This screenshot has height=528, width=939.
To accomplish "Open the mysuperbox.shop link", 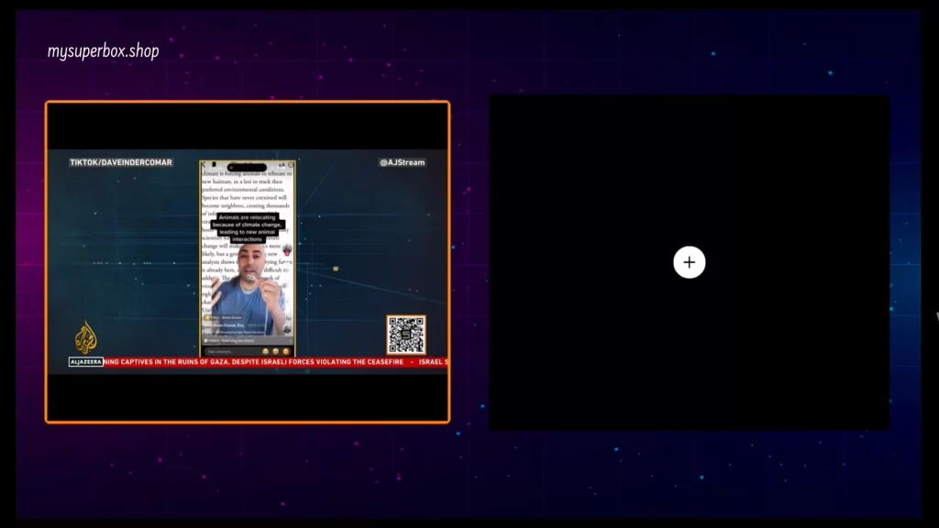I will (x=104, y=51).
